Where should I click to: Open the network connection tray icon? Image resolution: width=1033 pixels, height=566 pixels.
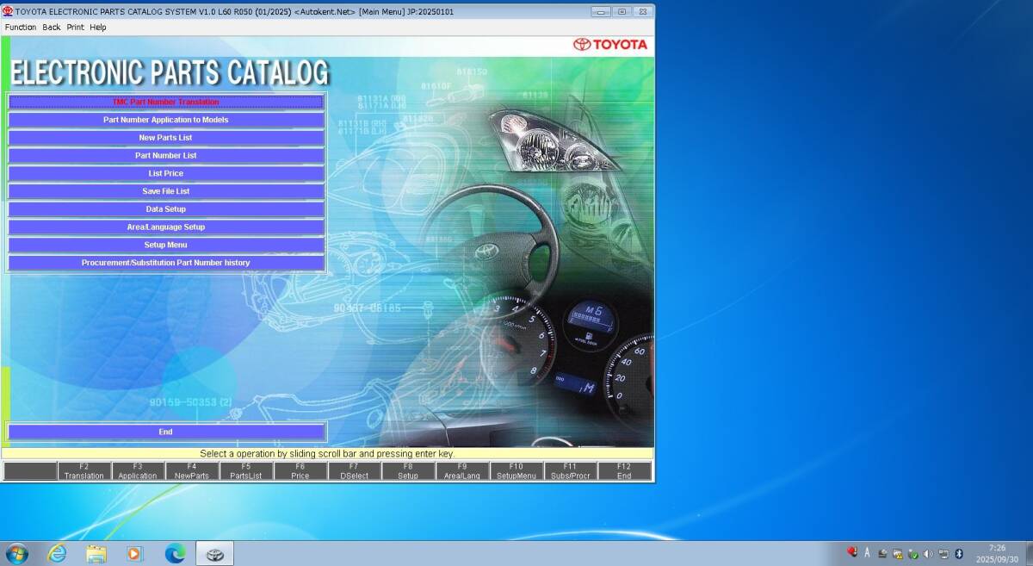point(943,553)
